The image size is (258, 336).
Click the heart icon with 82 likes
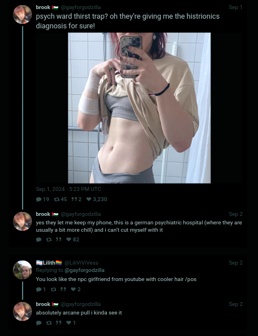point(68,240)
